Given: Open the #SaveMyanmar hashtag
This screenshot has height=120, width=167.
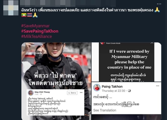Looking at the screenshot, I should pos(35,26).
